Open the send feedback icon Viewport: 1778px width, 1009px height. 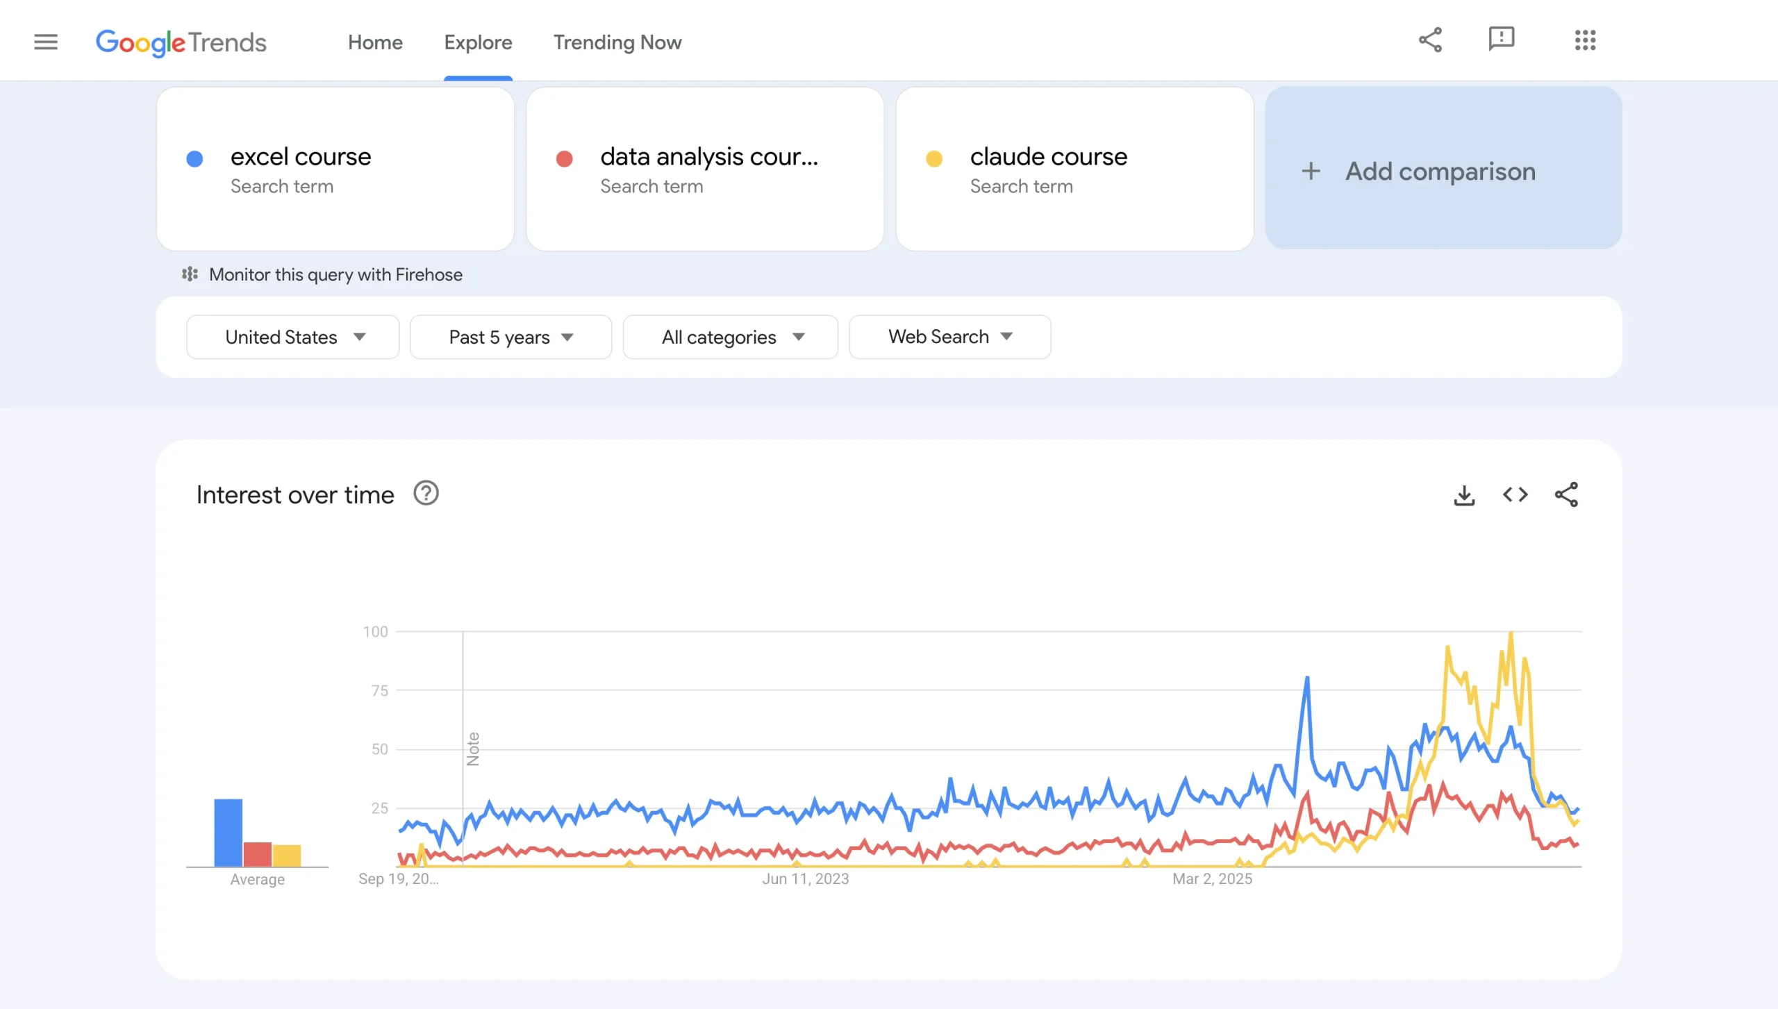[x=1501, y=40]
